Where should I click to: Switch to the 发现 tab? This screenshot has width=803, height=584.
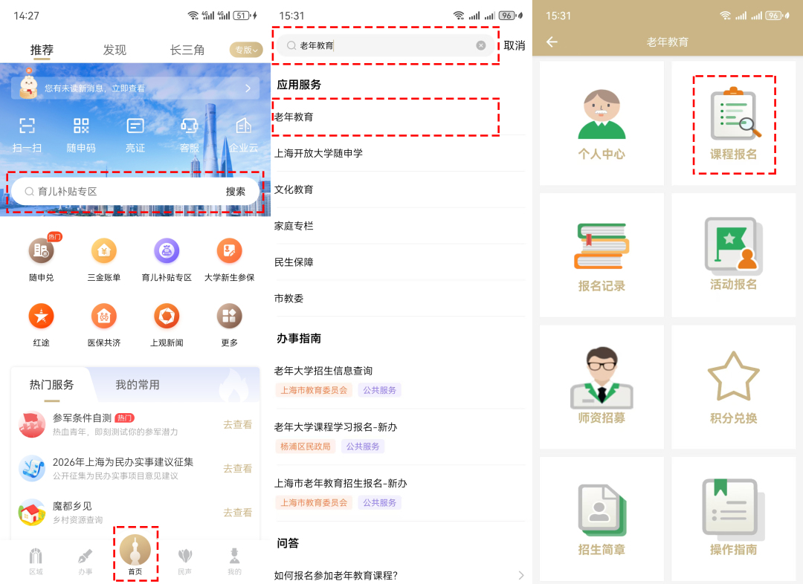coord(115,51)
